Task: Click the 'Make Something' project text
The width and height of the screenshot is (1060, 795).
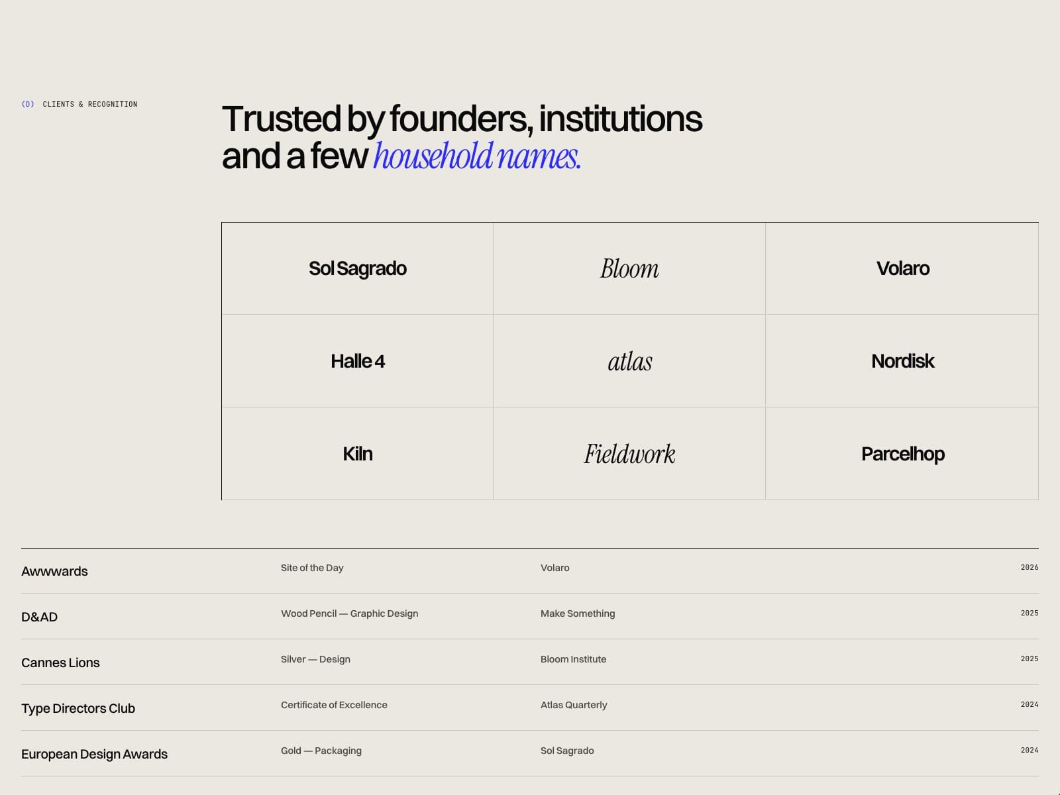Action: tap(578, 613)
